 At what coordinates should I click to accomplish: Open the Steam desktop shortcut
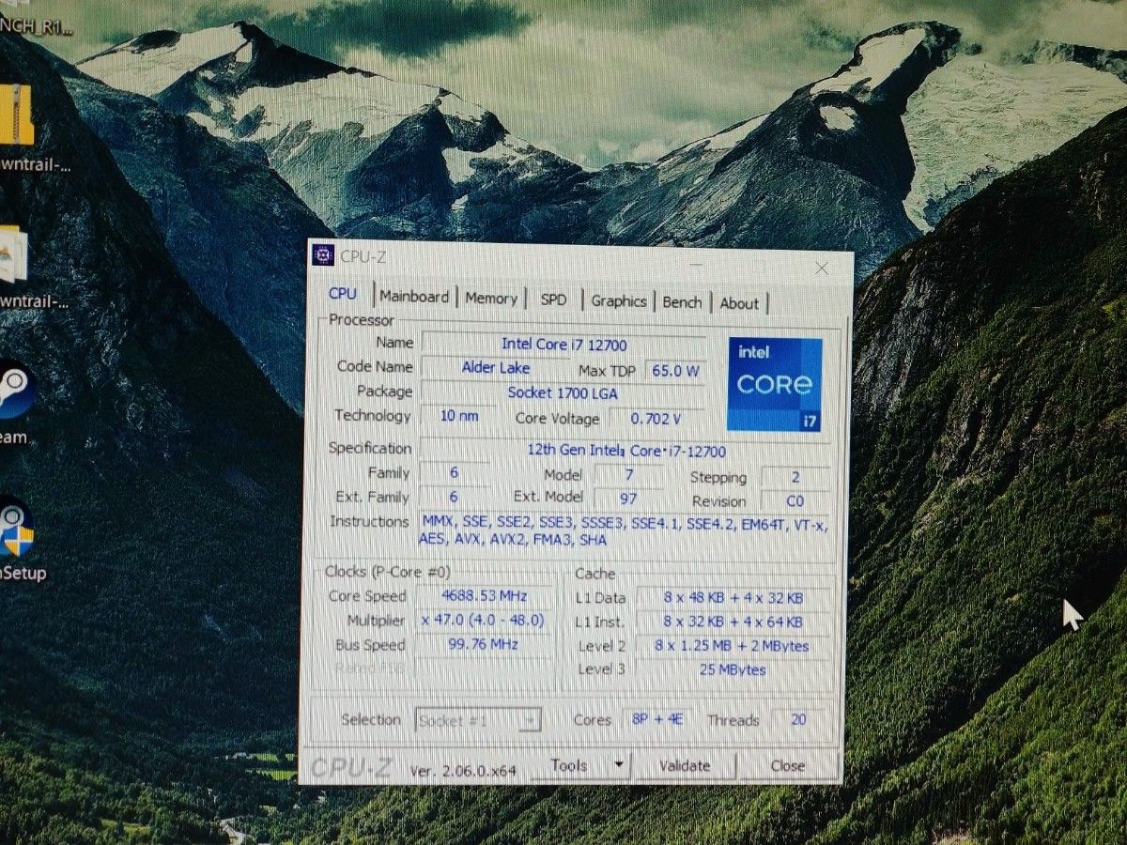[x=14, y=392]
